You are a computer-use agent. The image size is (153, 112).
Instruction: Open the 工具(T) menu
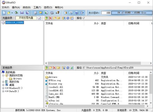(37, 7)
